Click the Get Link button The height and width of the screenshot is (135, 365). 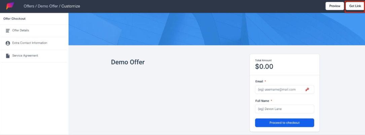point(355,6)
